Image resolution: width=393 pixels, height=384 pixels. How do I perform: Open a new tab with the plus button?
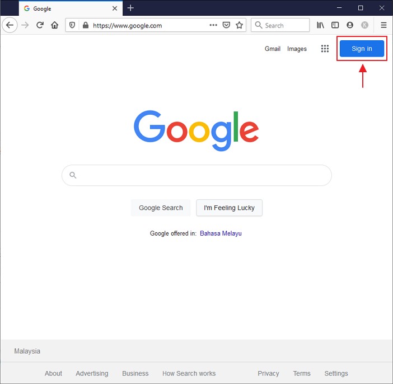click(x=130, y=8)
